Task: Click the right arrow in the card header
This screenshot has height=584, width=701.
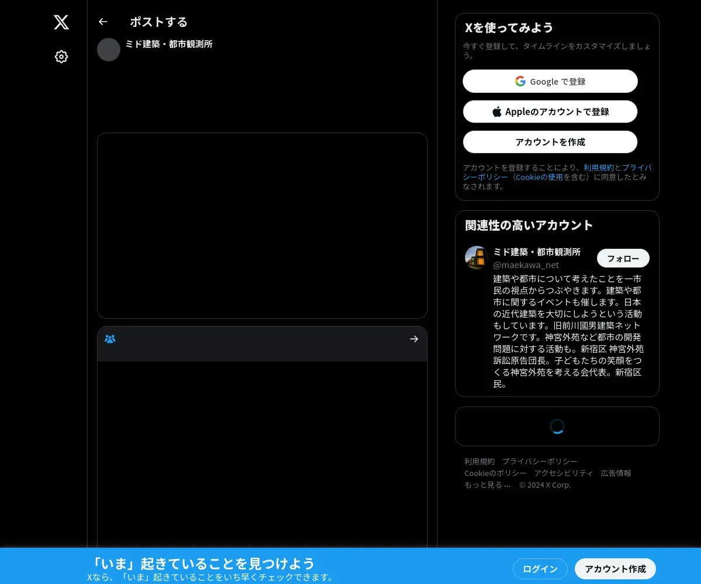Action: click(x=414, y=339)
